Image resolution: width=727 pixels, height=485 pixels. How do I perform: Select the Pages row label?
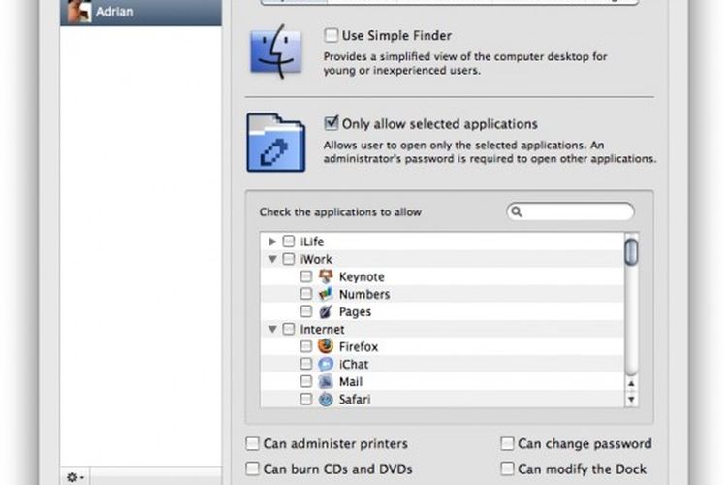tap(355, 312)
